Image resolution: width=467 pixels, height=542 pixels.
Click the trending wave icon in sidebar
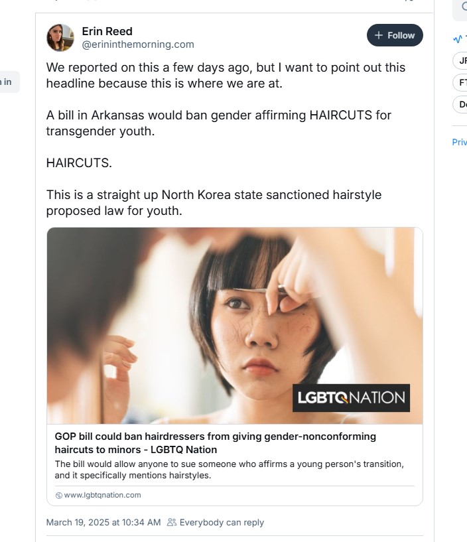pos(458,38)
